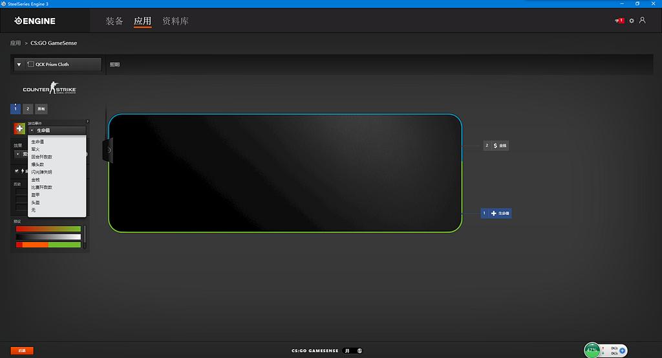Click the green 47% floating monitor ball

(x=592, y=350)
